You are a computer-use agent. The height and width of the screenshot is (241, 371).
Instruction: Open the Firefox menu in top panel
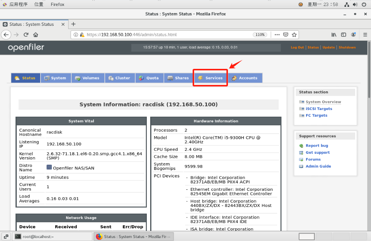[x=57, y=4]
